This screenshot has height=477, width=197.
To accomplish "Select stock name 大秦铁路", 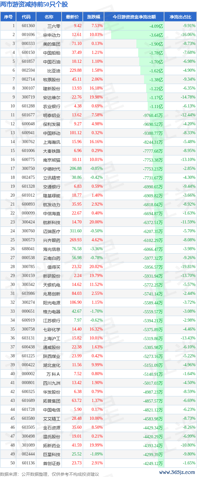I will tap(52, 151).
